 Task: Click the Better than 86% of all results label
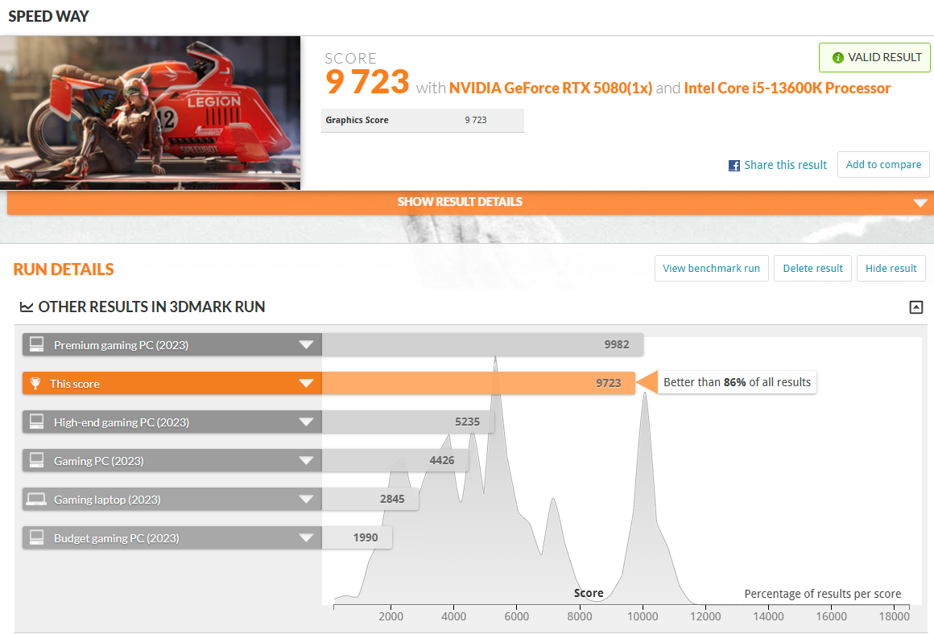(x=737, y=382)
